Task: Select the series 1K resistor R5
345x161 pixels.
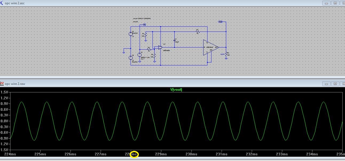Action: pos(149,49)
